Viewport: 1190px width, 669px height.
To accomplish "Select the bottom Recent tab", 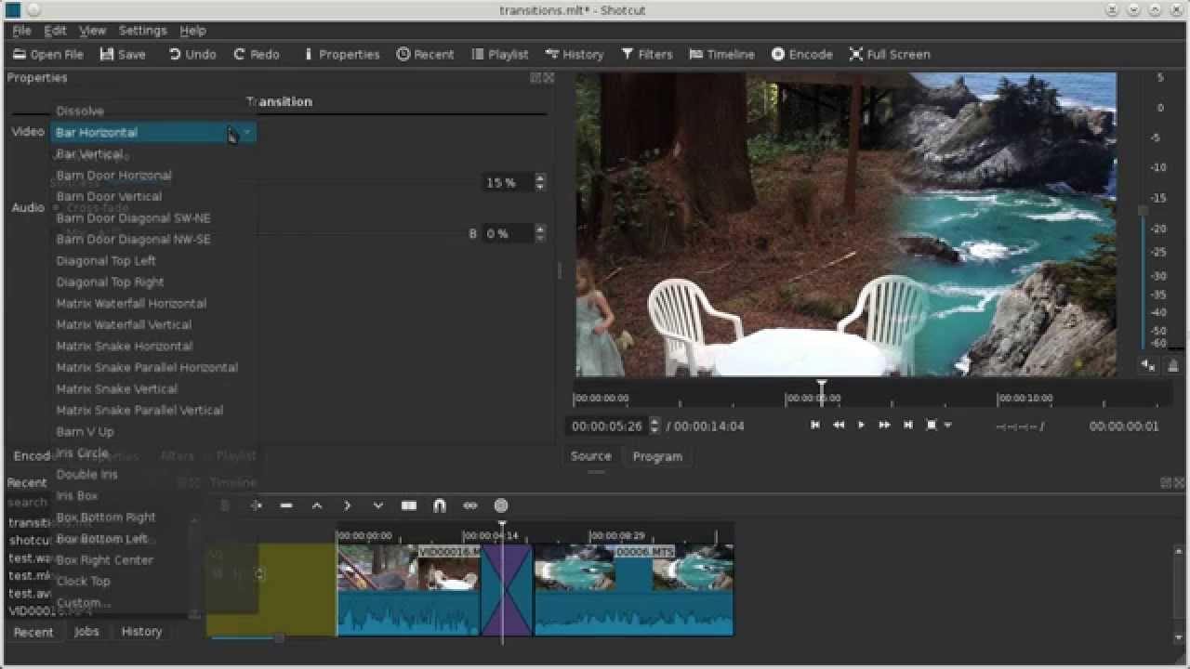I will coord(33,631).
